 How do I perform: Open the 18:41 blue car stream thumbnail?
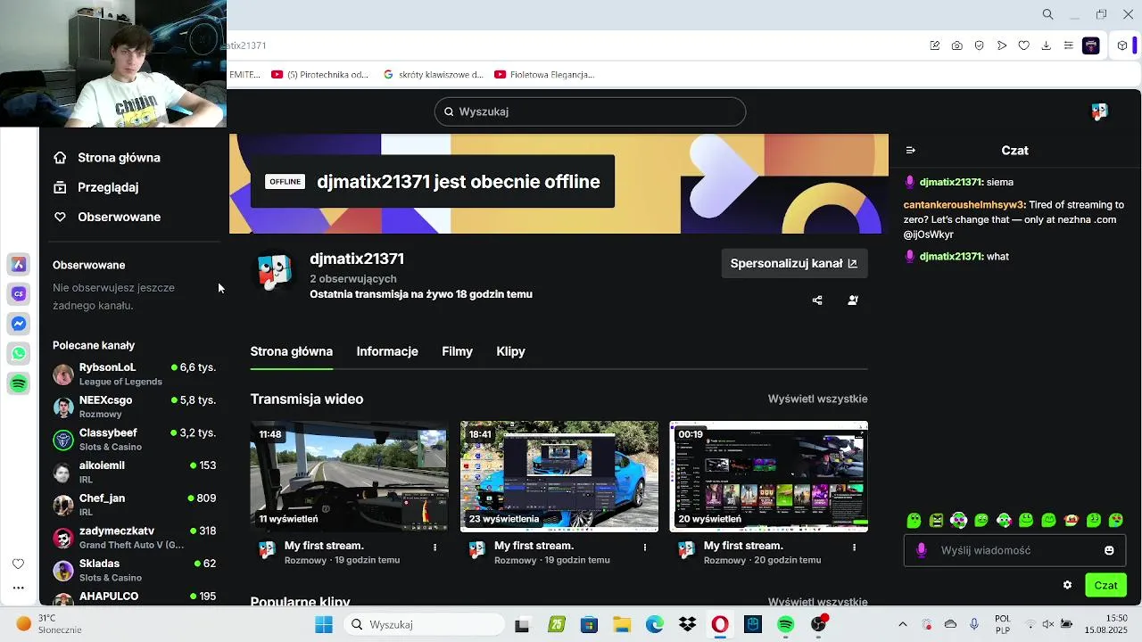[559, 476]
